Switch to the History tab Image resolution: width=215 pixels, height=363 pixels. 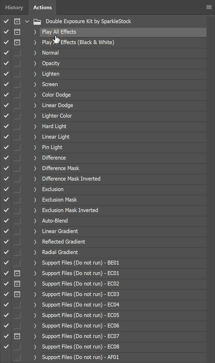point(14,8)
